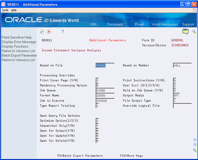198x160 pixels.
Task: Click the Job to Execute field
Action: pos(105,101)
